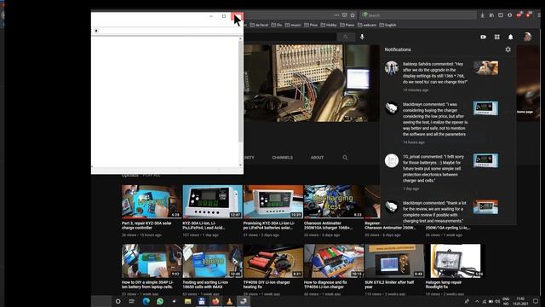
Task: Open 'How to DIY a simple 3S4P' video
Action: 152,261
